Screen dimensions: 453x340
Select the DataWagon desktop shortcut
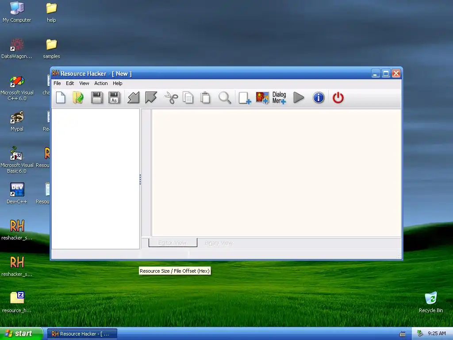click(17, 49)
